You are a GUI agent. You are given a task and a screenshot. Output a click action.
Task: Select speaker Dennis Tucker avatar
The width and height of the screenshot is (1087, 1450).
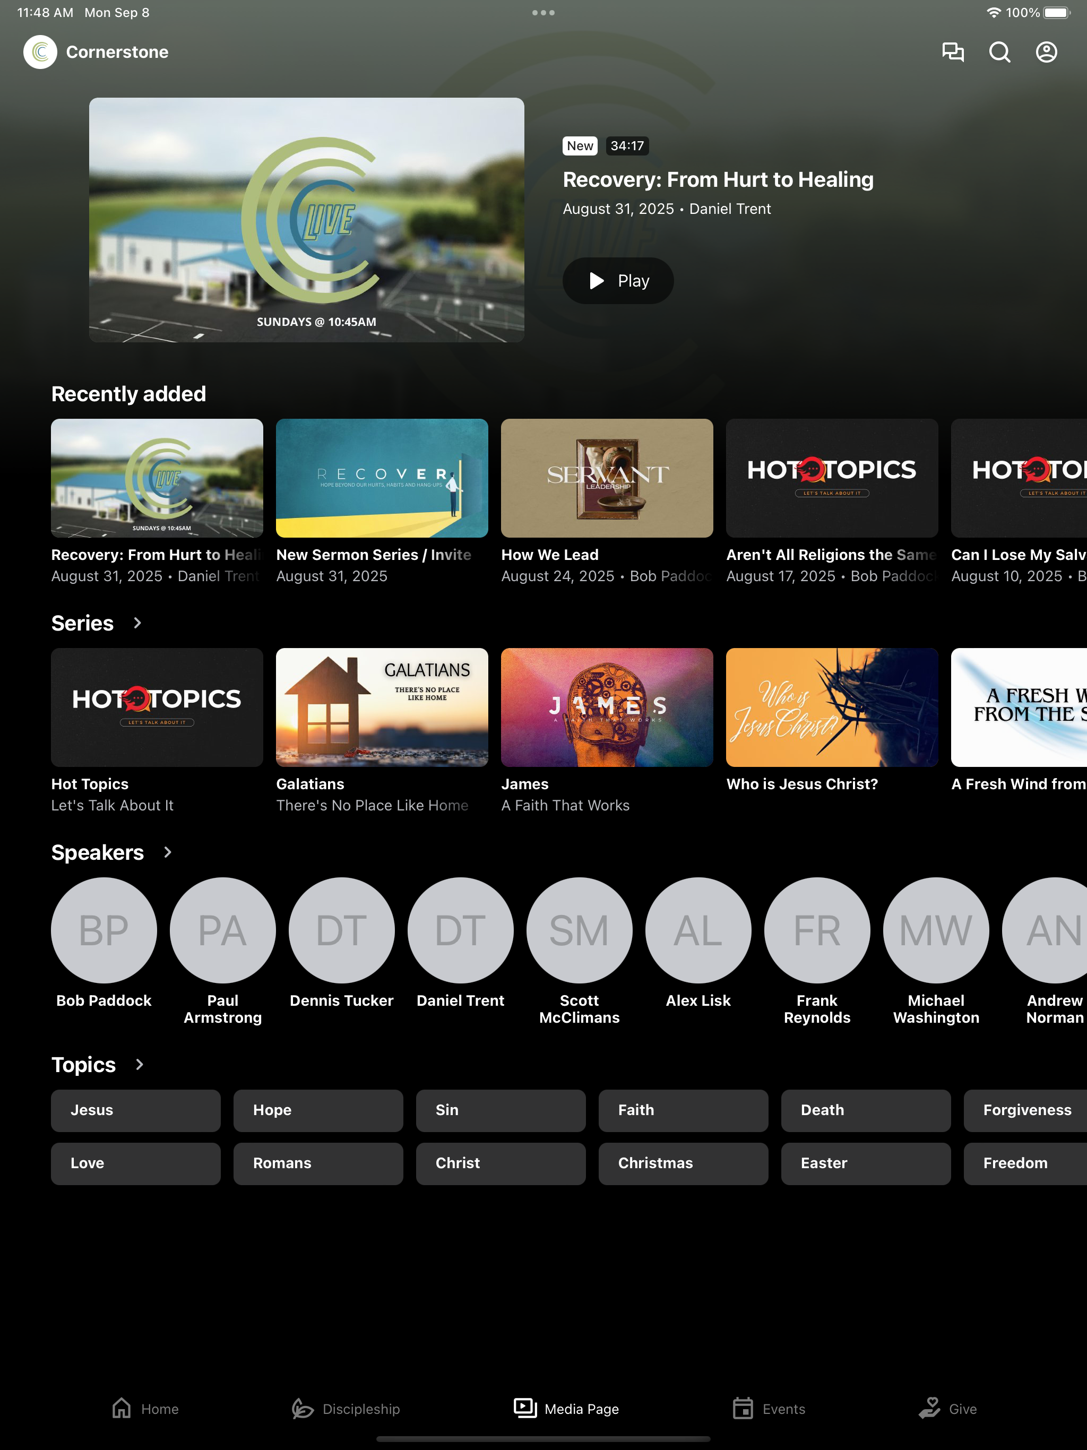click(x=342, y=930)
